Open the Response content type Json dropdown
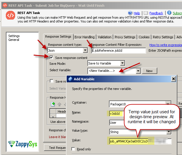This screenshot has width=182, height=155. click(85, 50)
